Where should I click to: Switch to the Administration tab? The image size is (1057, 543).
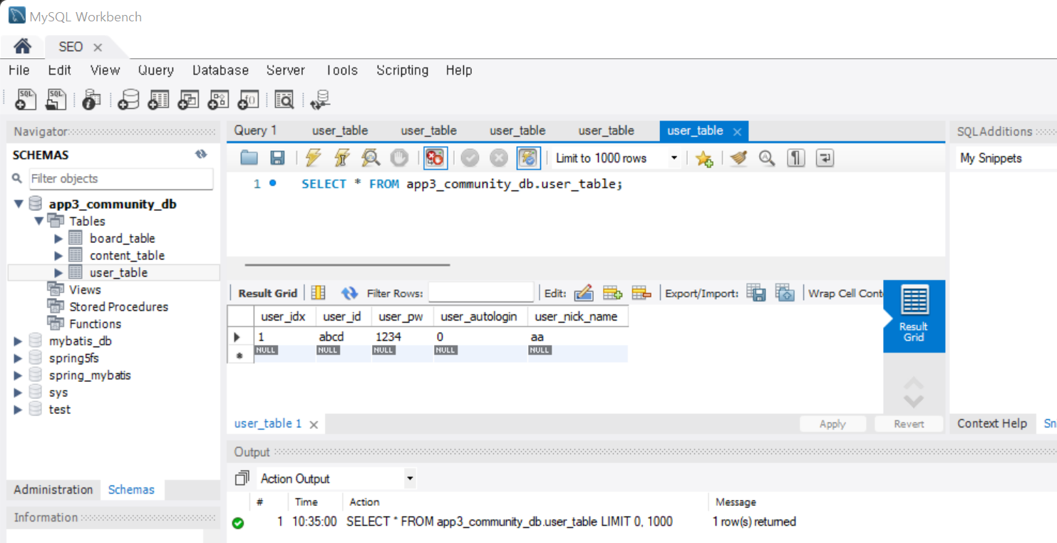tap(53, 490)
